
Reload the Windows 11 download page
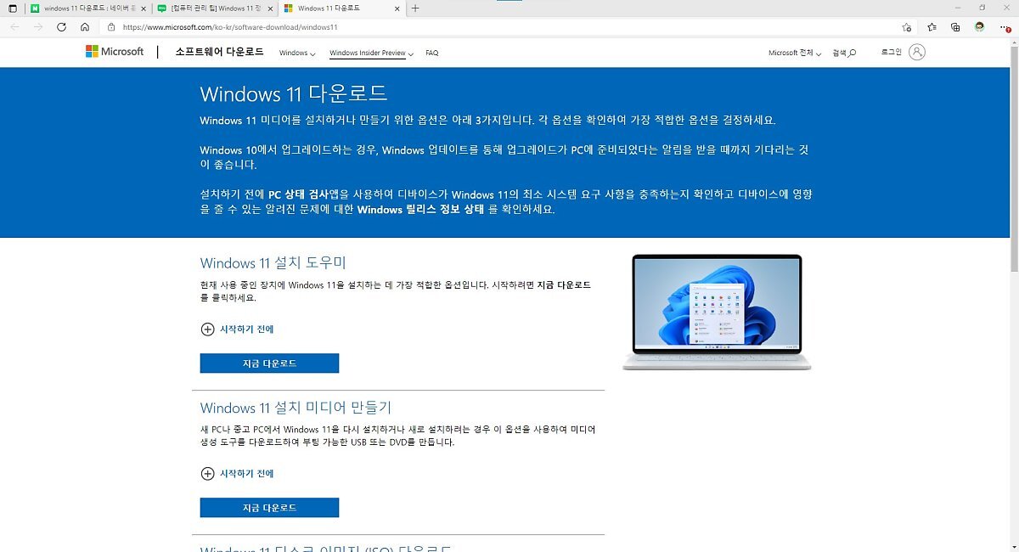pyautogui.click(x=61, y=27)
